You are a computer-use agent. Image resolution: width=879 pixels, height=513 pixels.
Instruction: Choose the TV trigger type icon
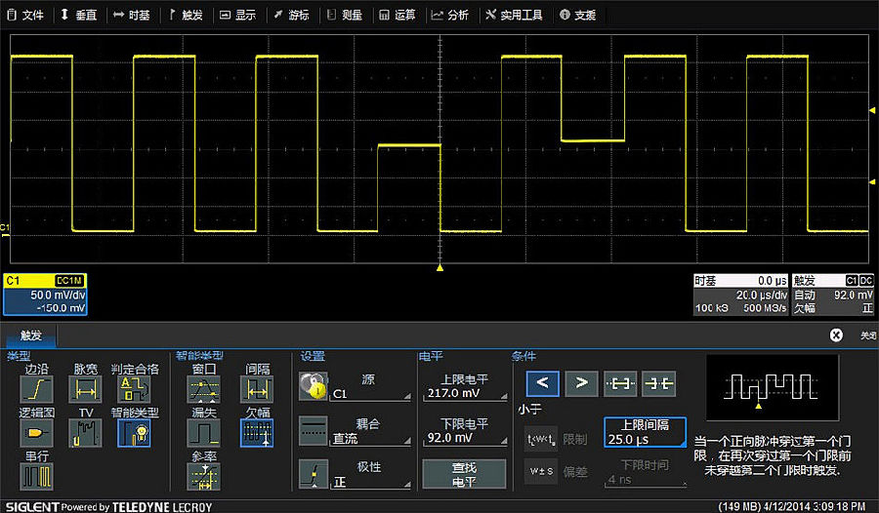click(85, 433)
